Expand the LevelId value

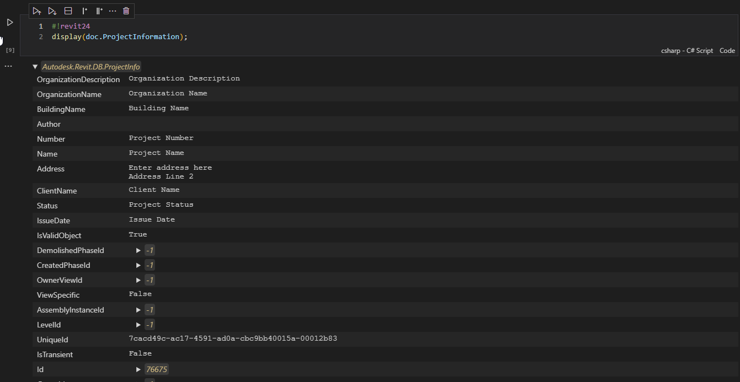139,325
